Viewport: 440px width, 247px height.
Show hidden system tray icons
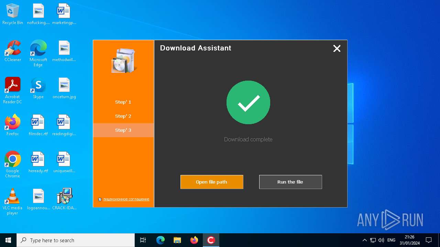point(364,240)
